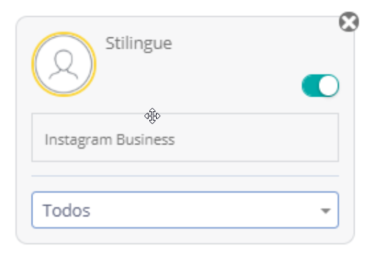Click the Stilingue profile avatar
The image size is (368, 258).
(x=63, y=64)
